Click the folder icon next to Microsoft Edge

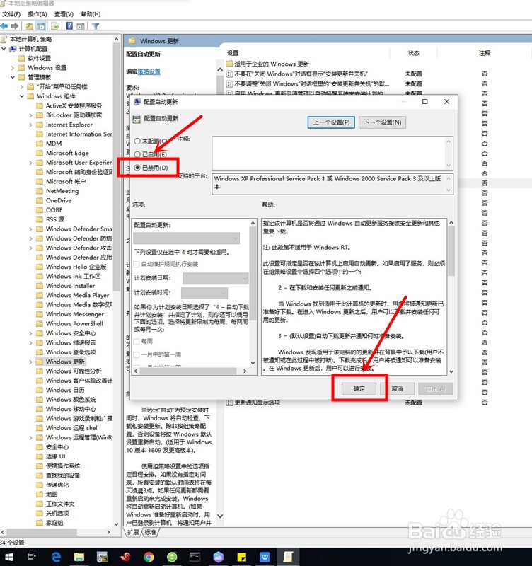click(40, 153)
